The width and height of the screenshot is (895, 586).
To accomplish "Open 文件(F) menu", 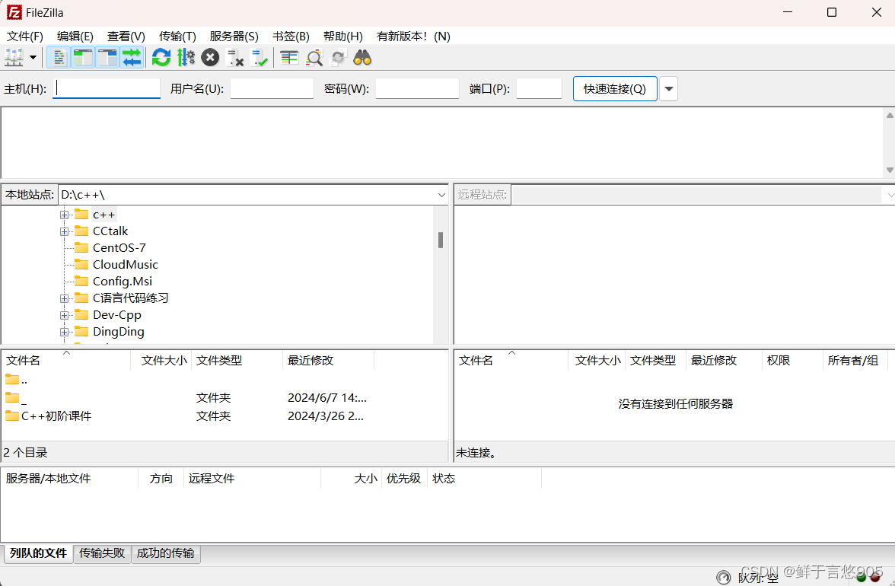I will click(x=25, y=37).
